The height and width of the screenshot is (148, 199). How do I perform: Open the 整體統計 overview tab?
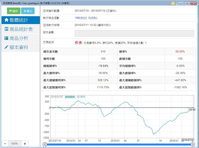pos(20,20)
